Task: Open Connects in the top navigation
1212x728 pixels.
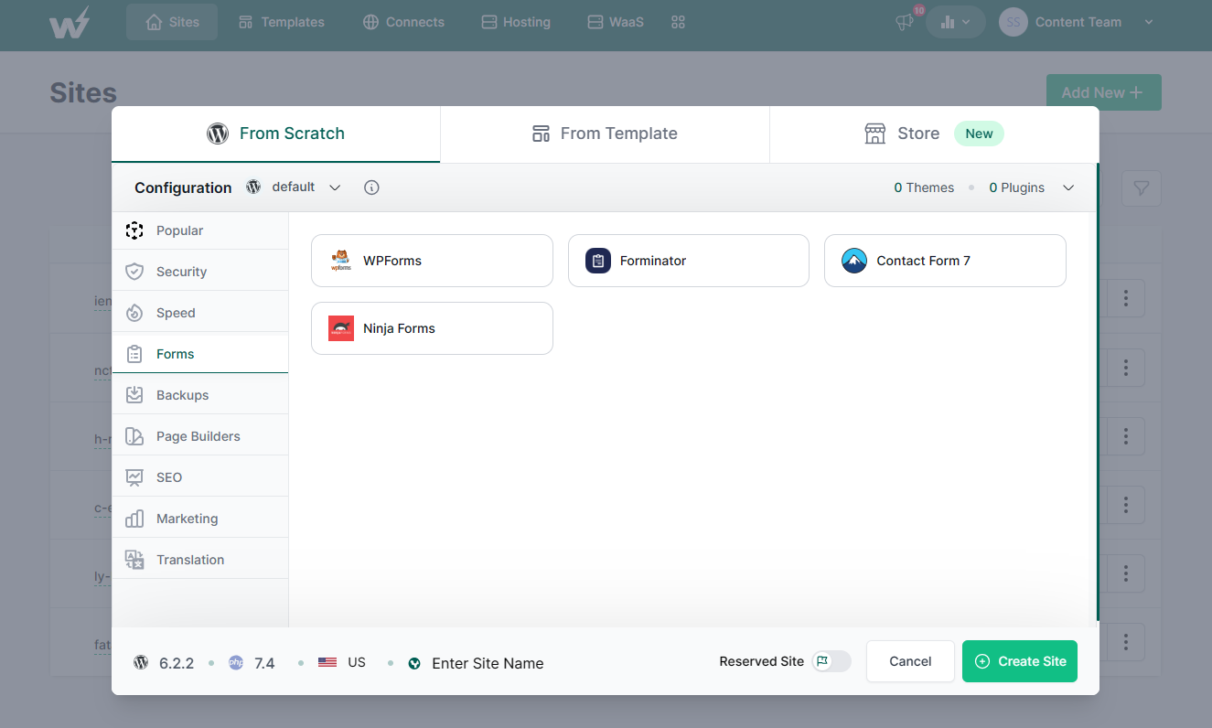Action: (403, 22)
